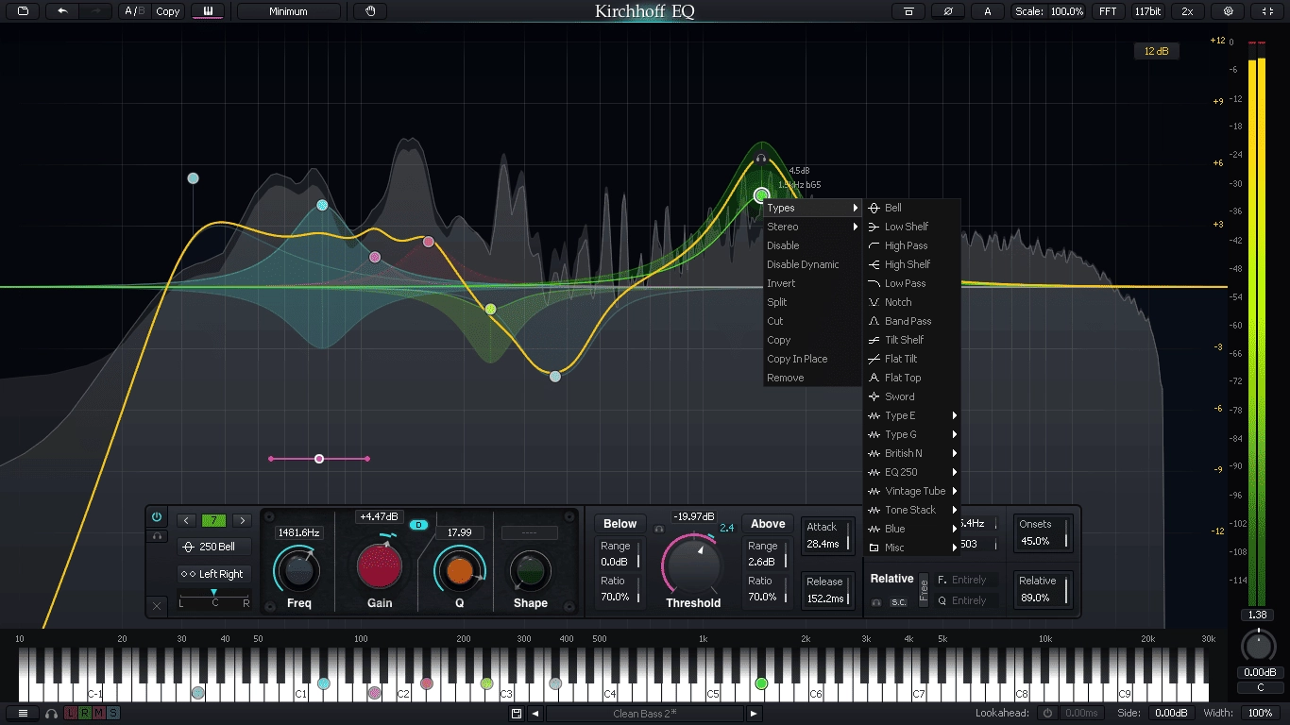Screen dimensions: 1290x725
Task: Click the 12 dB range selector
Action: 1156,51
